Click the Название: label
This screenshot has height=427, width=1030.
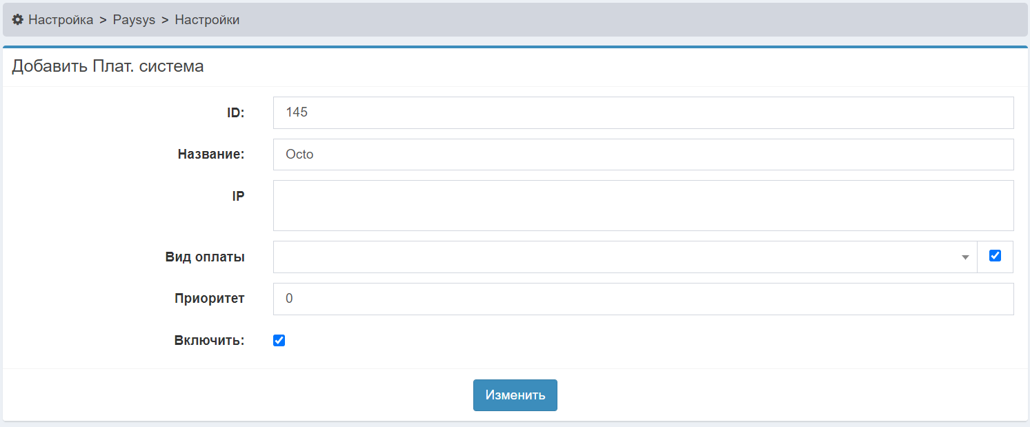(211, 155)
